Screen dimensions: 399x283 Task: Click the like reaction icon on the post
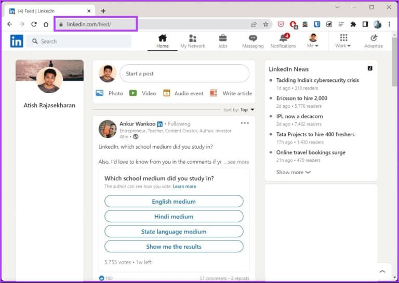(x=101, y=278)
